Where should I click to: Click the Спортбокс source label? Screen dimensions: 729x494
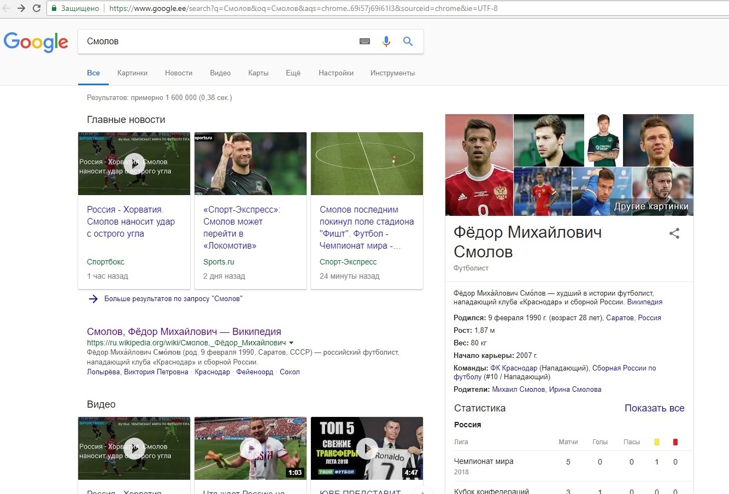(105, 262)
